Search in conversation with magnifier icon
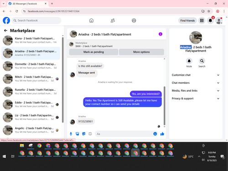Screen dimensions: 228x171 point(202,61)
